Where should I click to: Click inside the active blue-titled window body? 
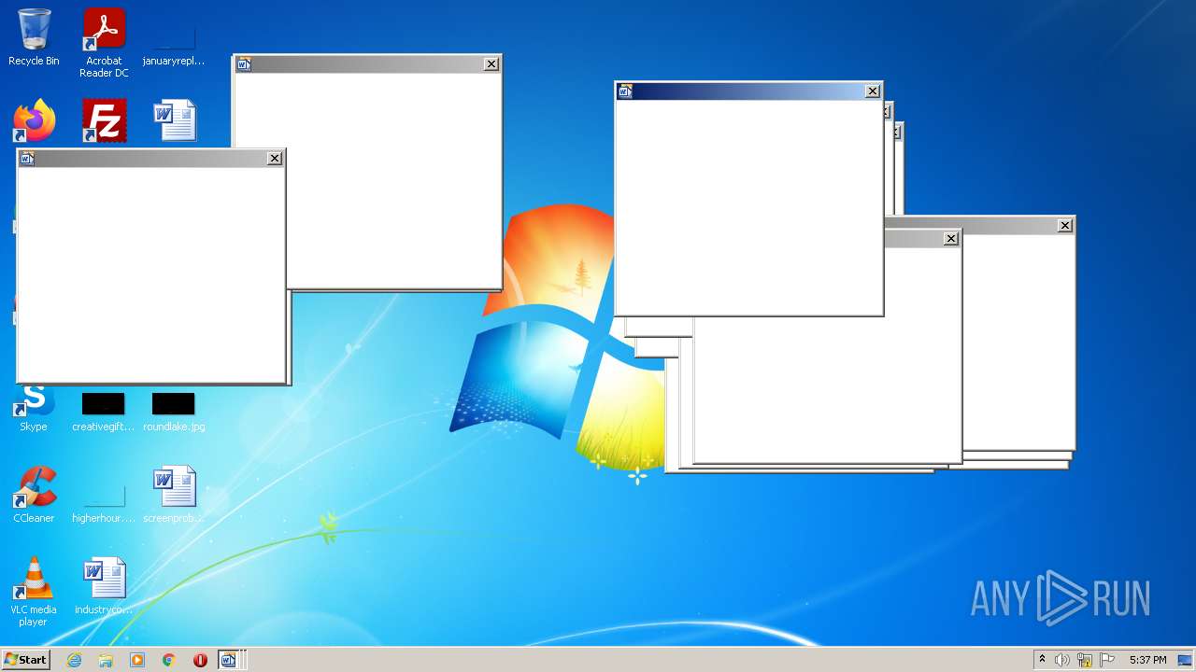click(x=748, y=206)
